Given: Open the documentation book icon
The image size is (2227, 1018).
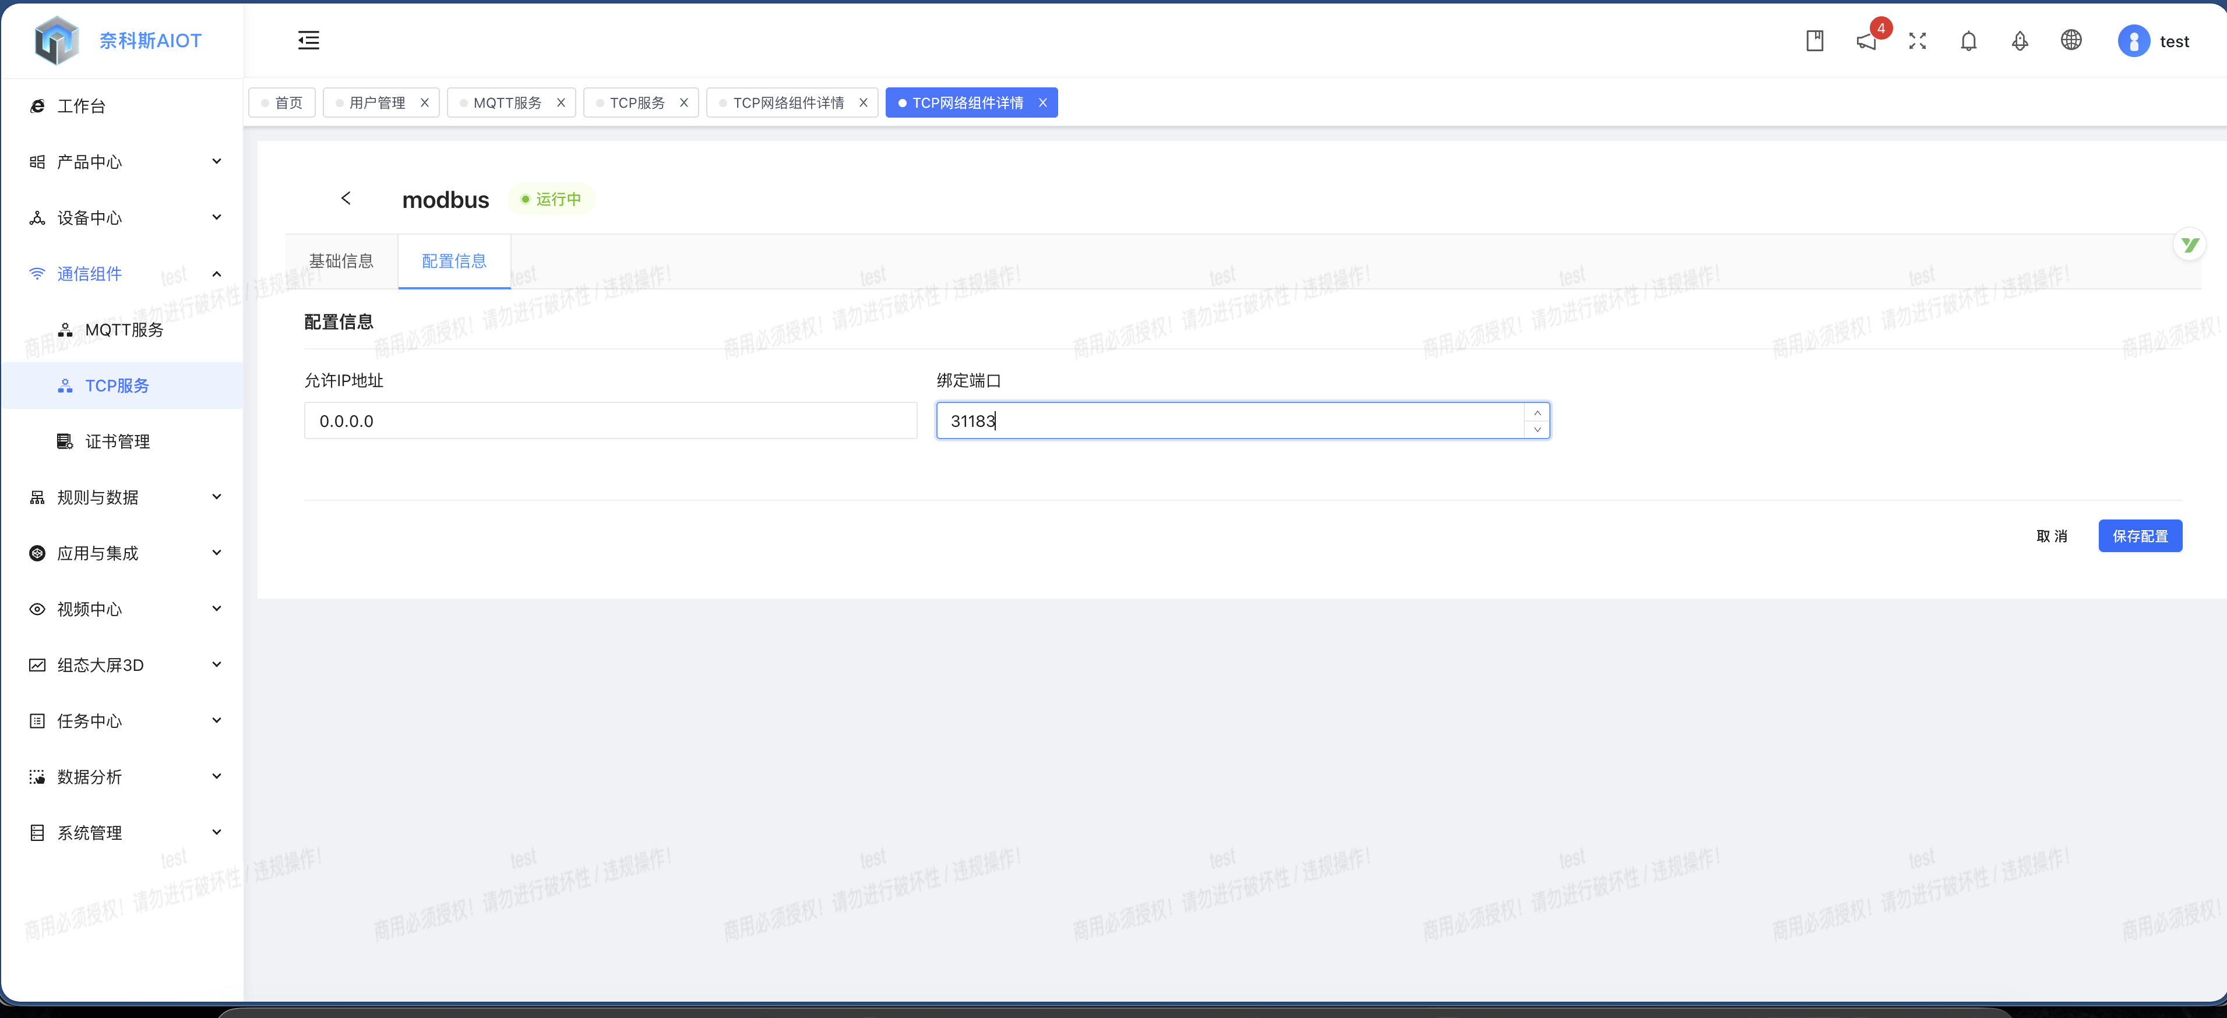Looking at the screenshot, I should click(x=1814, y=41).
